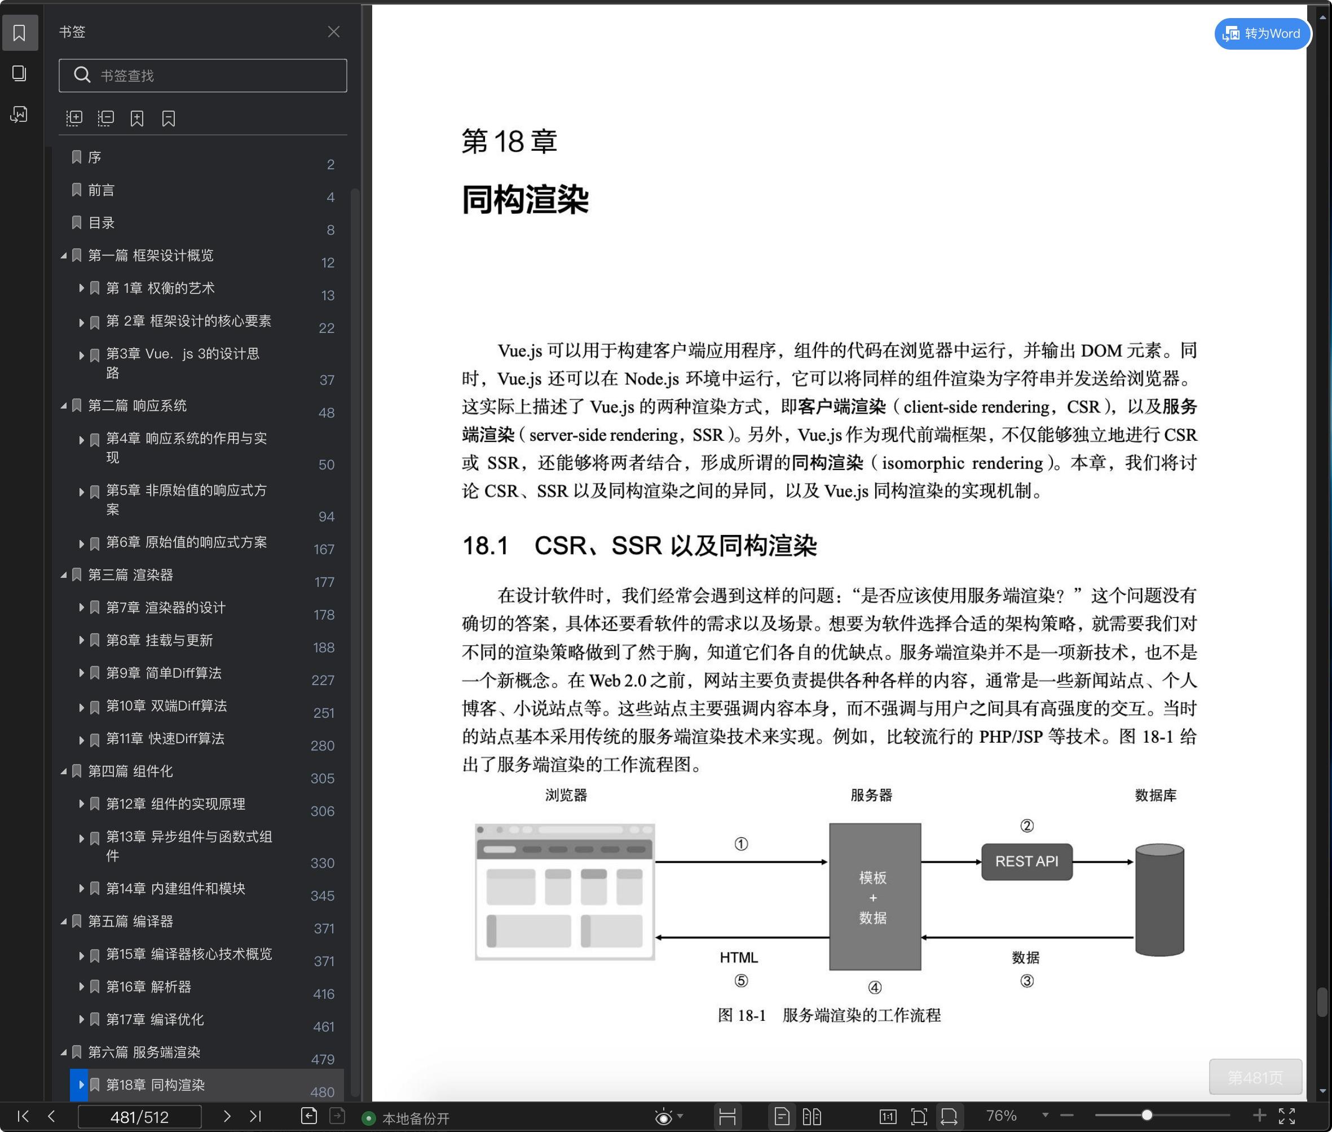Image resolution: width=1332 pixels, height=1132 pixels.
Task: Expand 第 2章 框架设计的核心要素 bookmark
Action: click(x=81, y=322)
